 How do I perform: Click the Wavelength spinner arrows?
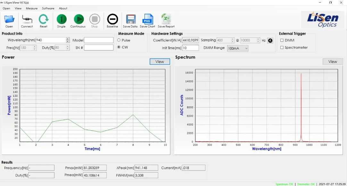point(68,40)
